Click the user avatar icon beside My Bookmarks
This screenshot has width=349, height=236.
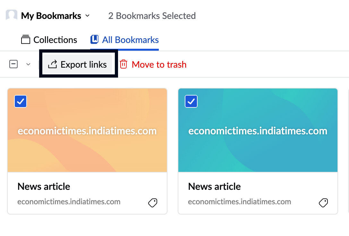[12, 15]
